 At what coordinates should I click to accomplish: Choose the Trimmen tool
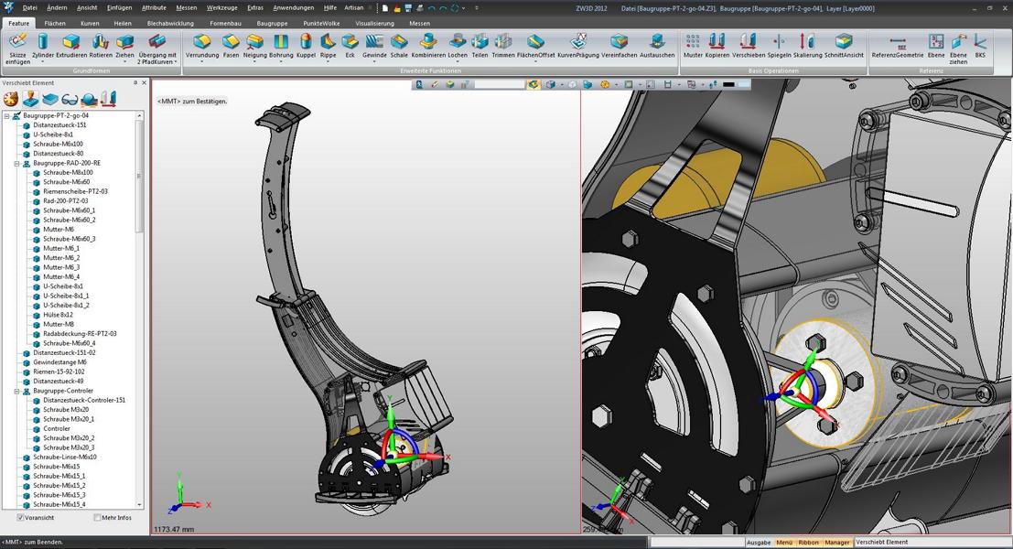[502, 46]
